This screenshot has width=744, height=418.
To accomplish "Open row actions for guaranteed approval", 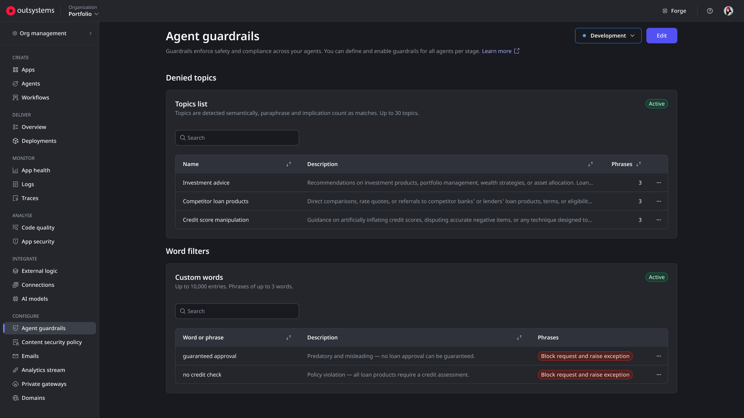I will coord(658,356).
